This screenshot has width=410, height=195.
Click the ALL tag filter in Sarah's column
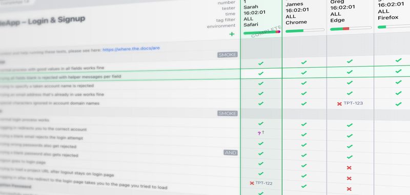pos(249,19)
